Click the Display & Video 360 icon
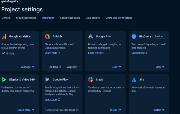 point(4,80)
